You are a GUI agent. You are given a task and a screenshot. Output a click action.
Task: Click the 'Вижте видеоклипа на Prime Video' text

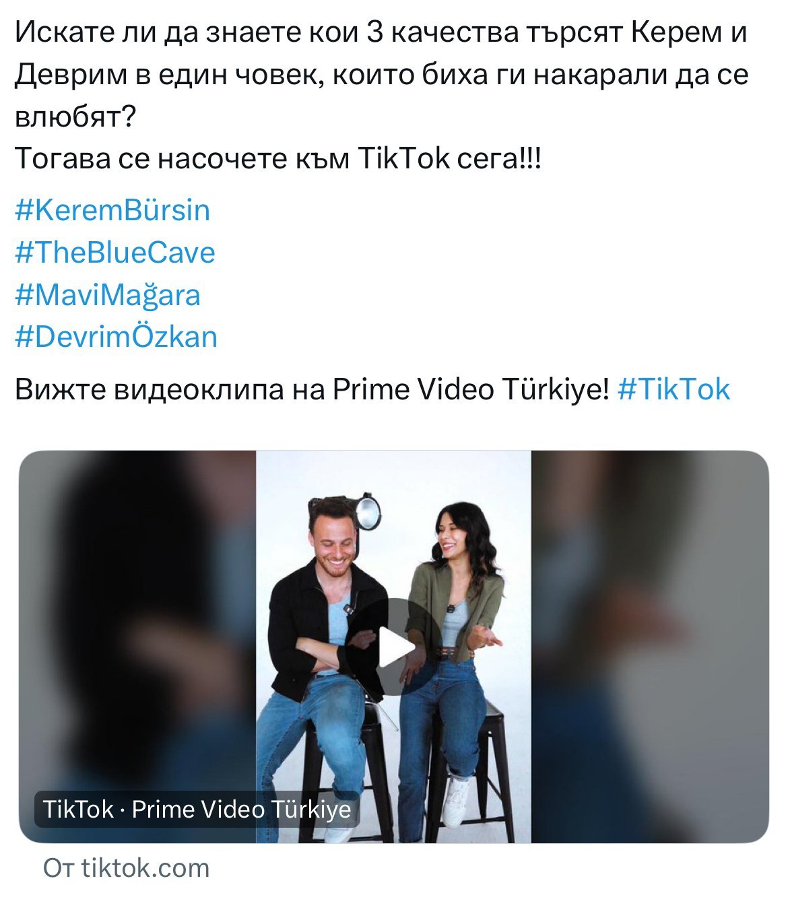coord(313,389)
